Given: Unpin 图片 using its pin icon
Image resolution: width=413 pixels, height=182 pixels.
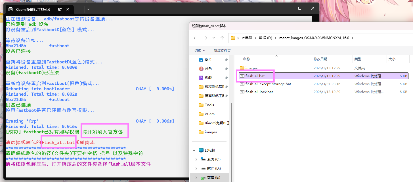Looking at the screenshot, I should click(x=226, y=60).
